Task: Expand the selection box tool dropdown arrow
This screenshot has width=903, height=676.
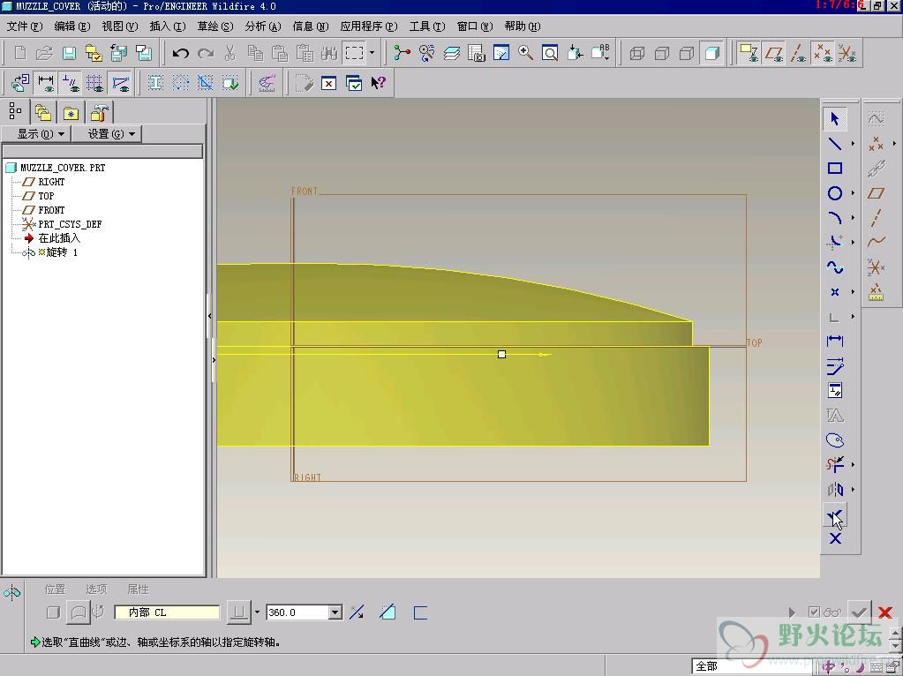Action: [x=372, y=54]
